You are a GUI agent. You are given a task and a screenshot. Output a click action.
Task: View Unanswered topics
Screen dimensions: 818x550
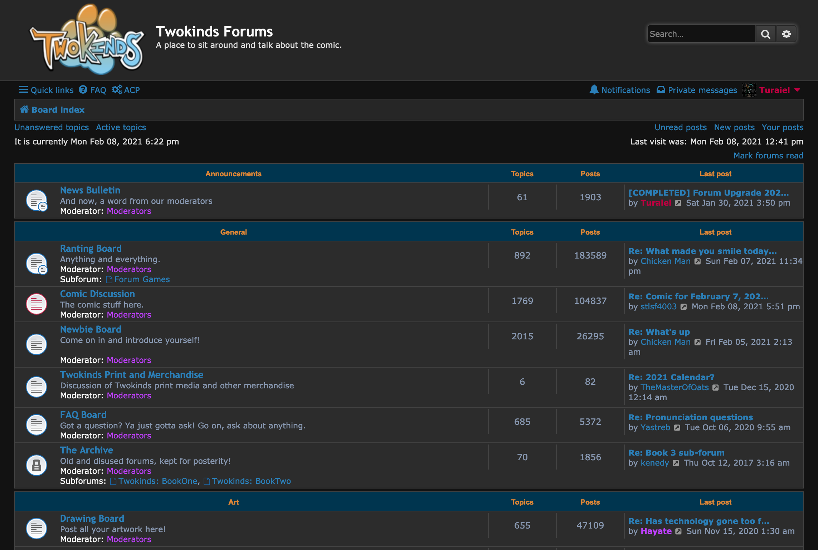coord(52,127)
